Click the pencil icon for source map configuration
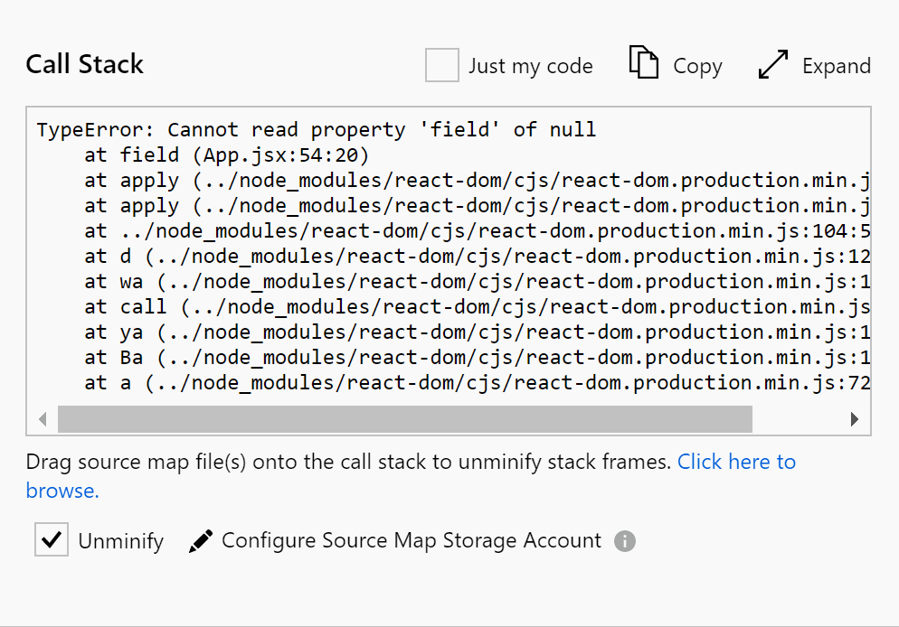The height and width of the screenshot is (627, 899). coord(201,541)
